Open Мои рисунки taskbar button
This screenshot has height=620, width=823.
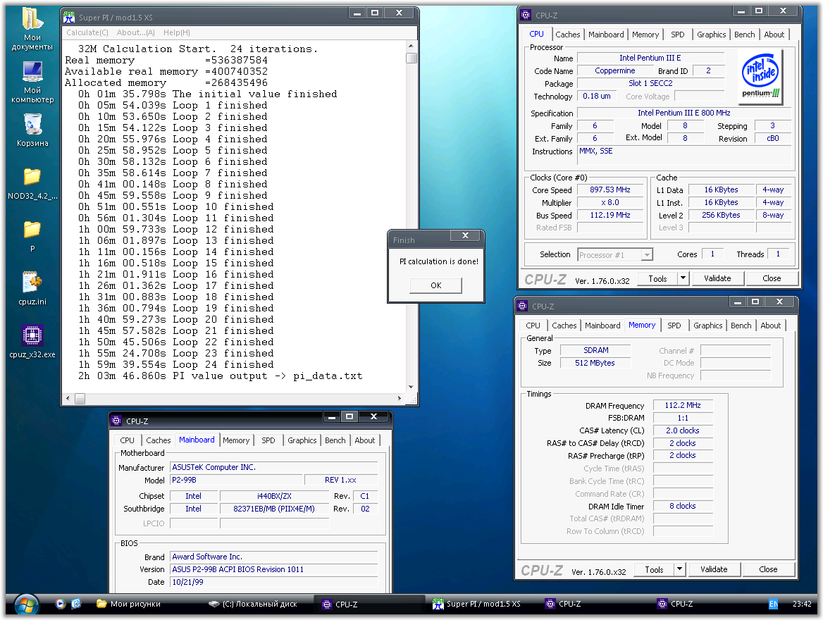[x=129, y=604]
